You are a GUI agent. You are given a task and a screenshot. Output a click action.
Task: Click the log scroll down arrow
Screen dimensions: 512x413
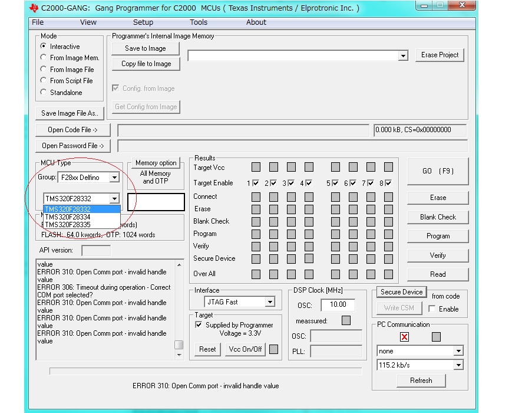179,355
